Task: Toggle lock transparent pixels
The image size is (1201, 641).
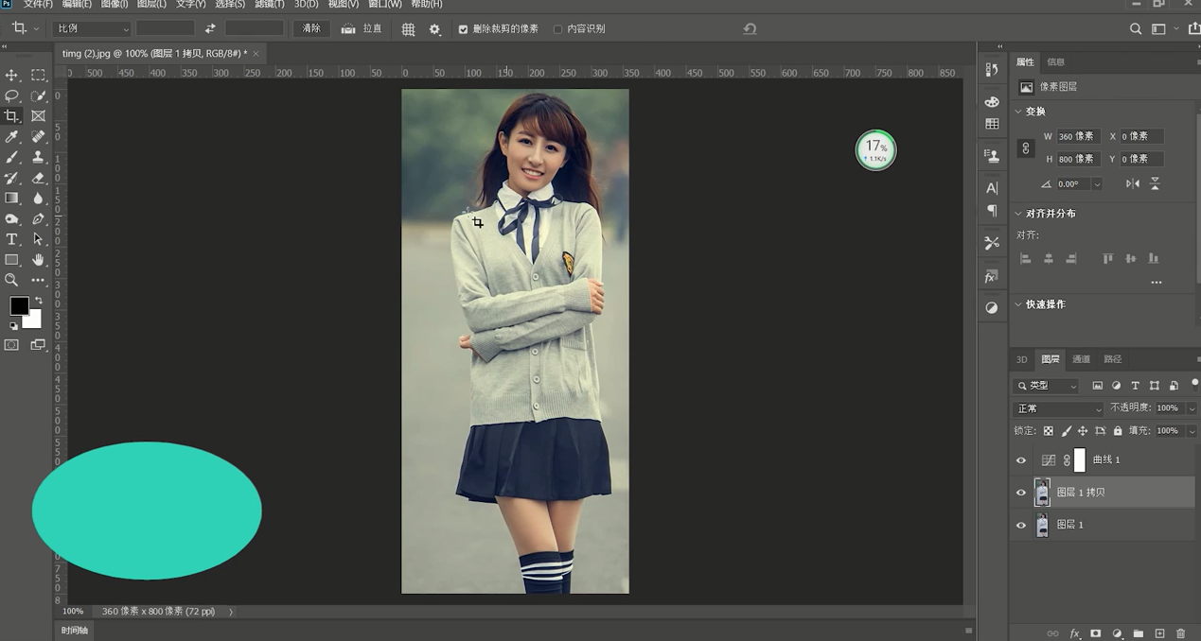Action: (x=1048, y=431)
